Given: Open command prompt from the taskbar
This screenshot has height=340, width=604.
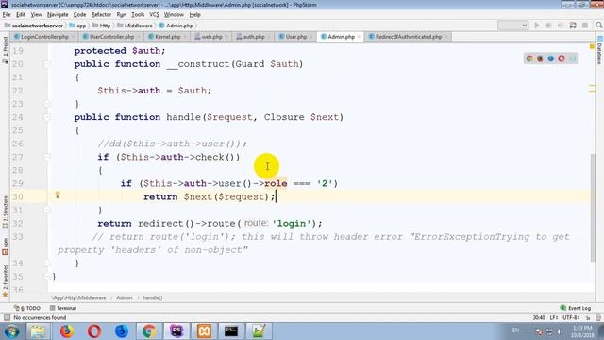Looking at the screenshot, I should pyautogui.click(x=231, y=331).
